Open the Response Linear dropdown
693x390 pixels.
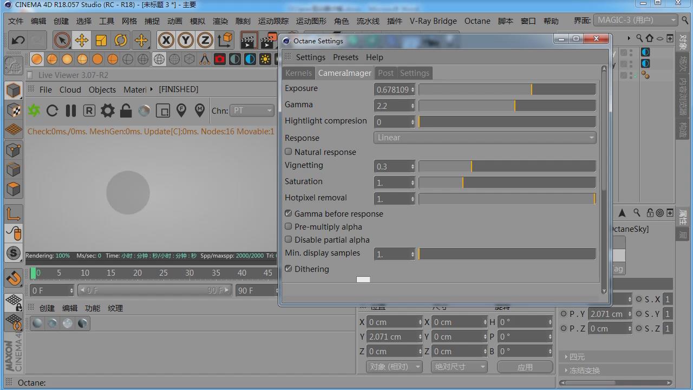point(485,138)
